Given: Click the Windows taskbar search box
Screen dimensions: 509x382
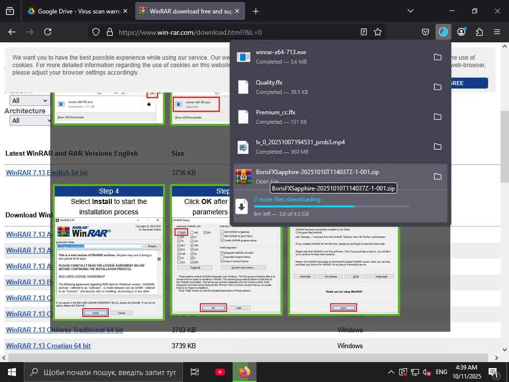Looking at the screenshot, I should point(103,372).
